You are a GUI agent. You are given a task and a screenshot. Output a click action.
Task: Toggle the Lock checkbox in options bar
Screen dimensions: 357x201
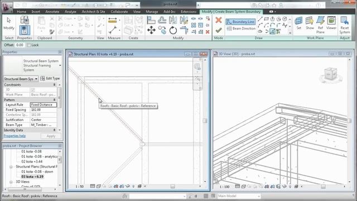coord(29,45)
